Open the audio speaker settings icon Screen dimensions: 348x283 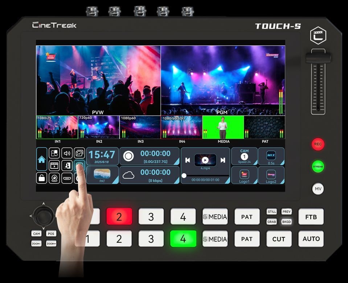67,153
